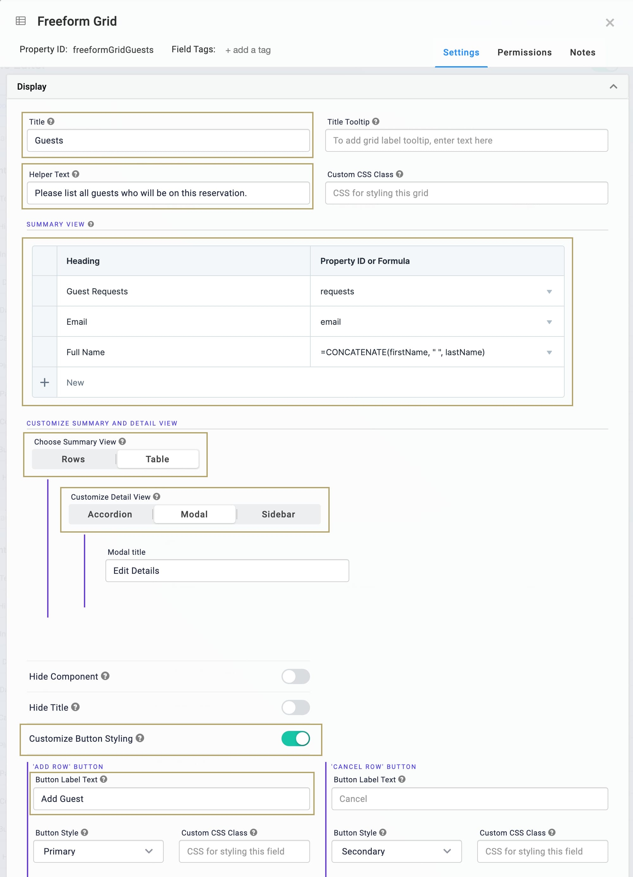
Task: Click the Helper Text input field
Action: click(168, 193)
